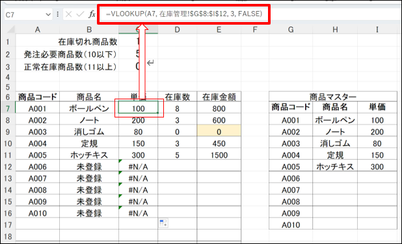Image resolution: width=402 pixels, height=244 pixels.
Task: Click '単価' header in column I
Action: [377, 106]
